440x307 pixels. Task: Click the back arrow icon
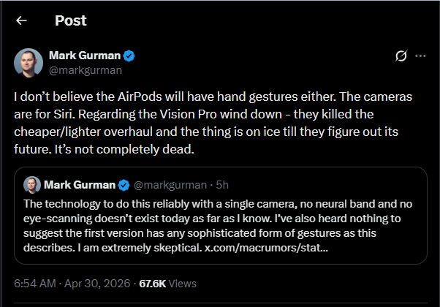pyautogui.click(x=21, y=20)
